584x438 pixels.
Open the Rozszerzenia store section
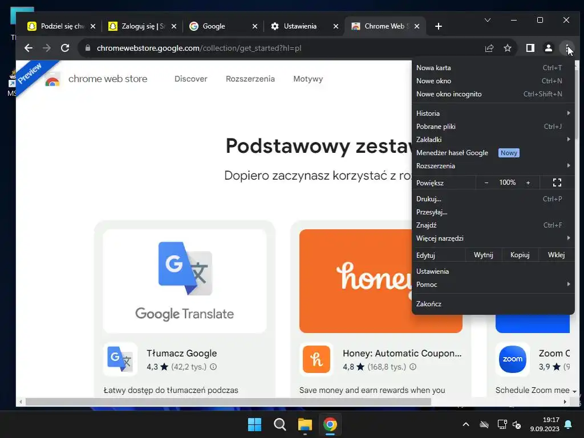[250, 79]
